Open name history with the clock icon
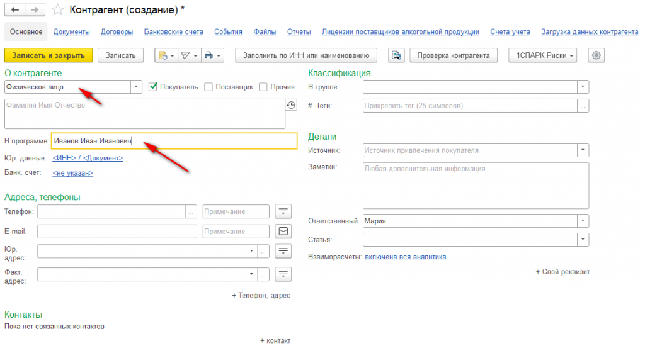 (x=291, y=105)
